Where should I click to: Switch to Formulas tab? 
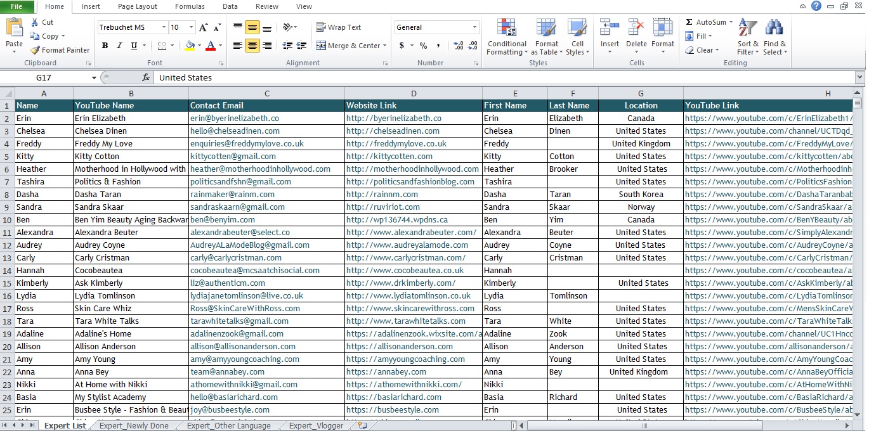pyautogui.click(x=190, y=6)
